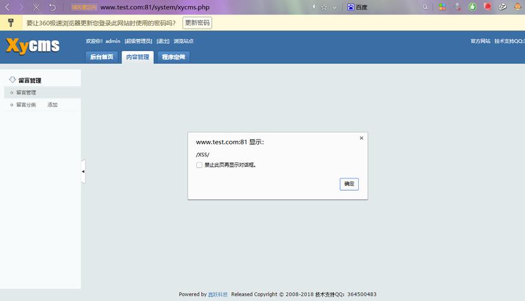Screen dimensions: 525x301
Task: Click the key password icon
Action: pos(11,22)
